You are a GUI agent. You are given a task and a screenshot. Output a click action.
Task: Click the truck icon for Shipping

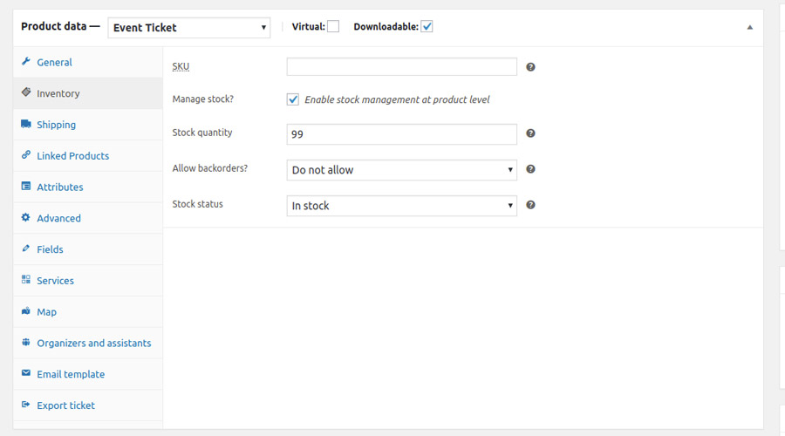tap(26, 125)
